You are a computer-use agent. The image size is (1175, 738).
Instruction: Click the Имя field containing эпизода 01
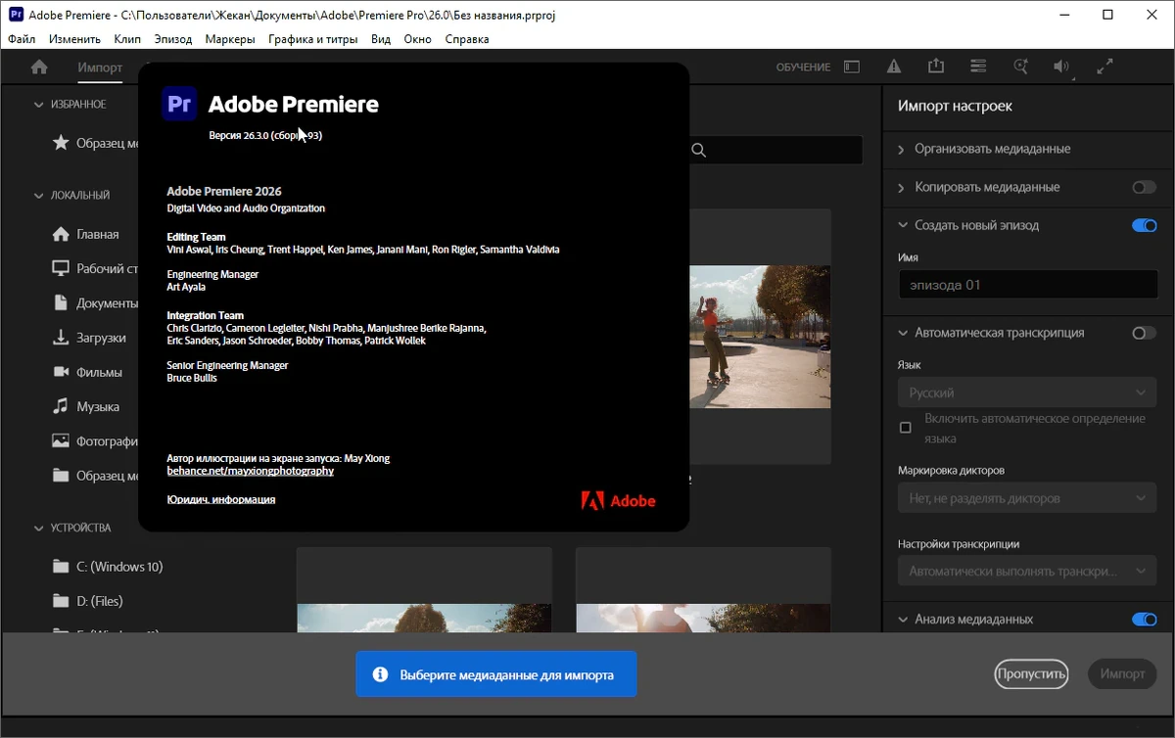click(x=1027, y=285)
